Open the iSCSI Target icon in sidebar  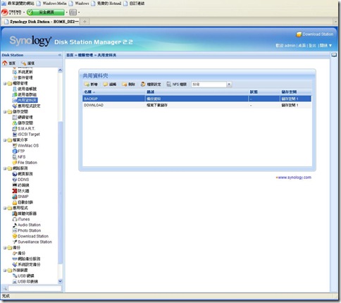point(15,135)
